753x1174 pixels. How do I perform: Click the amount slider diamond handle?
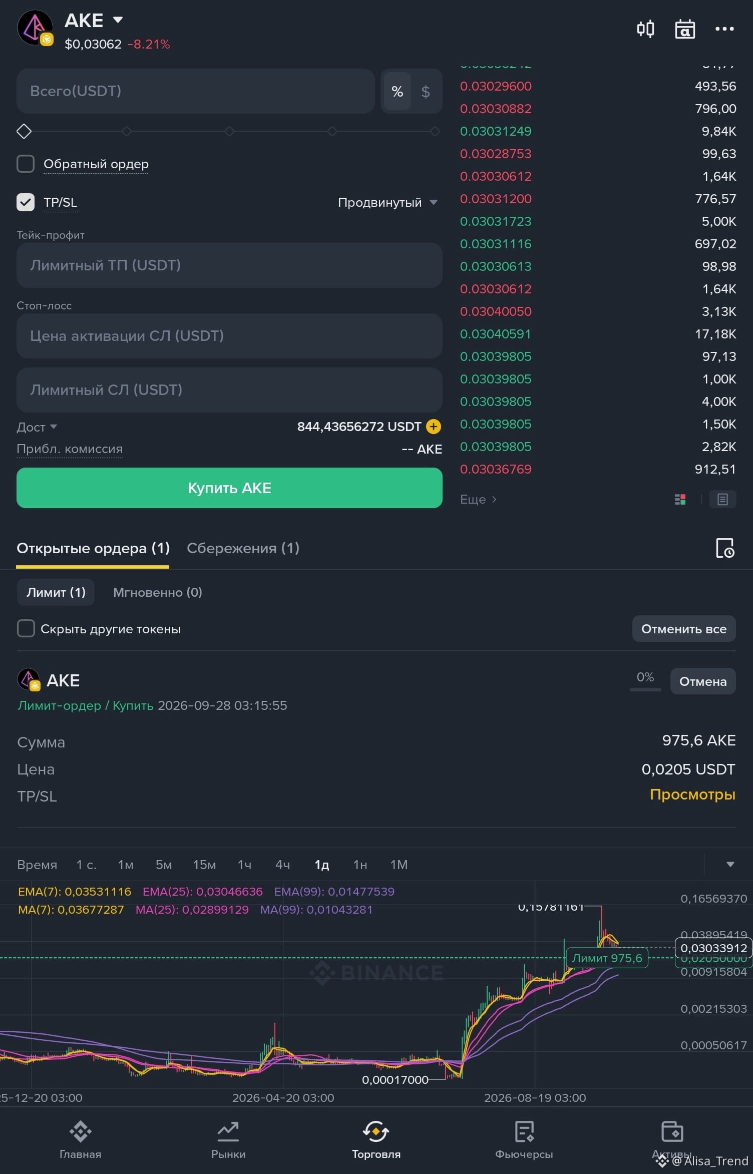pyautogui.click(x=24, y=132)
